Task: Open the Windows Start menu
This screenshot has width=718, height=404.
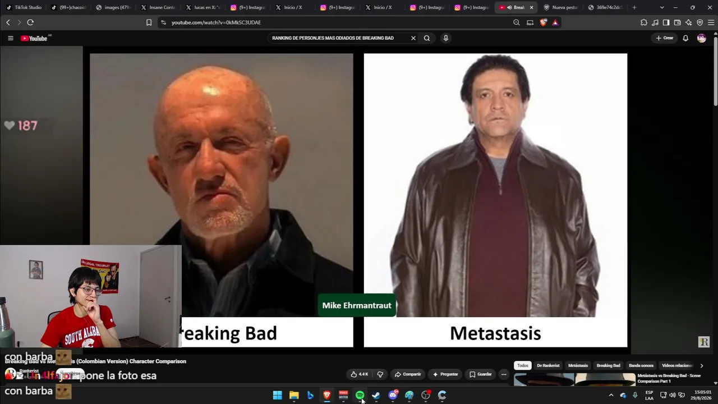Action: point(277,395)
